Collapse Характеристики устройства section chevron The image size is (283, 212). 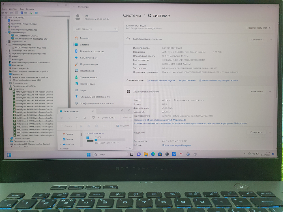click(x=271, y=40)
